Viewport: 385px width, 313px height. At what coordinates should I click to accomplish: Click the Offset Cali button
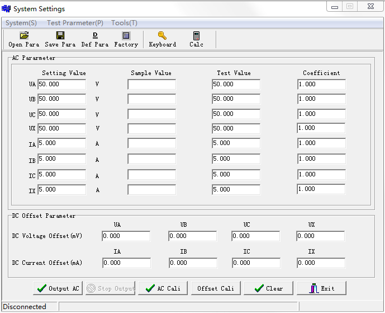pos(216,288)
